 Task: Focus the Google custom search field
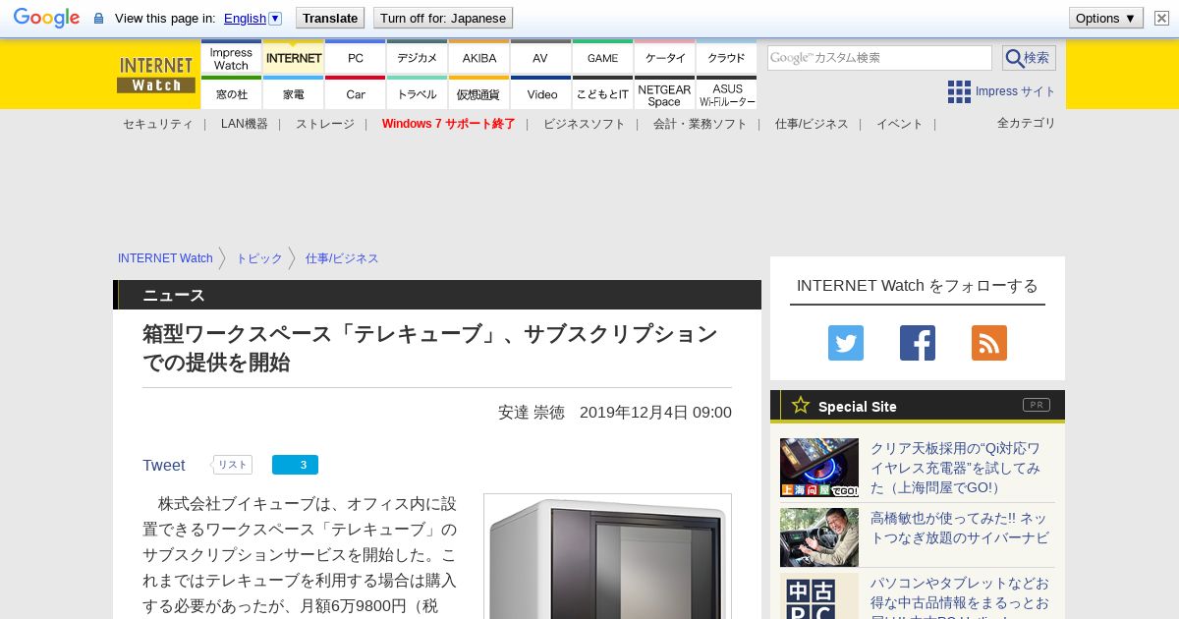(x=879, y=58)
